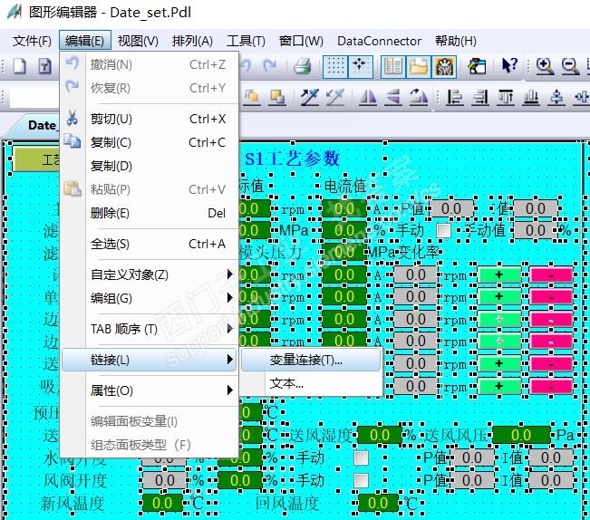This screenshot has height=520, width=590.
Task: Choose 全选(S) select all entry
Action: pos(150,244)
